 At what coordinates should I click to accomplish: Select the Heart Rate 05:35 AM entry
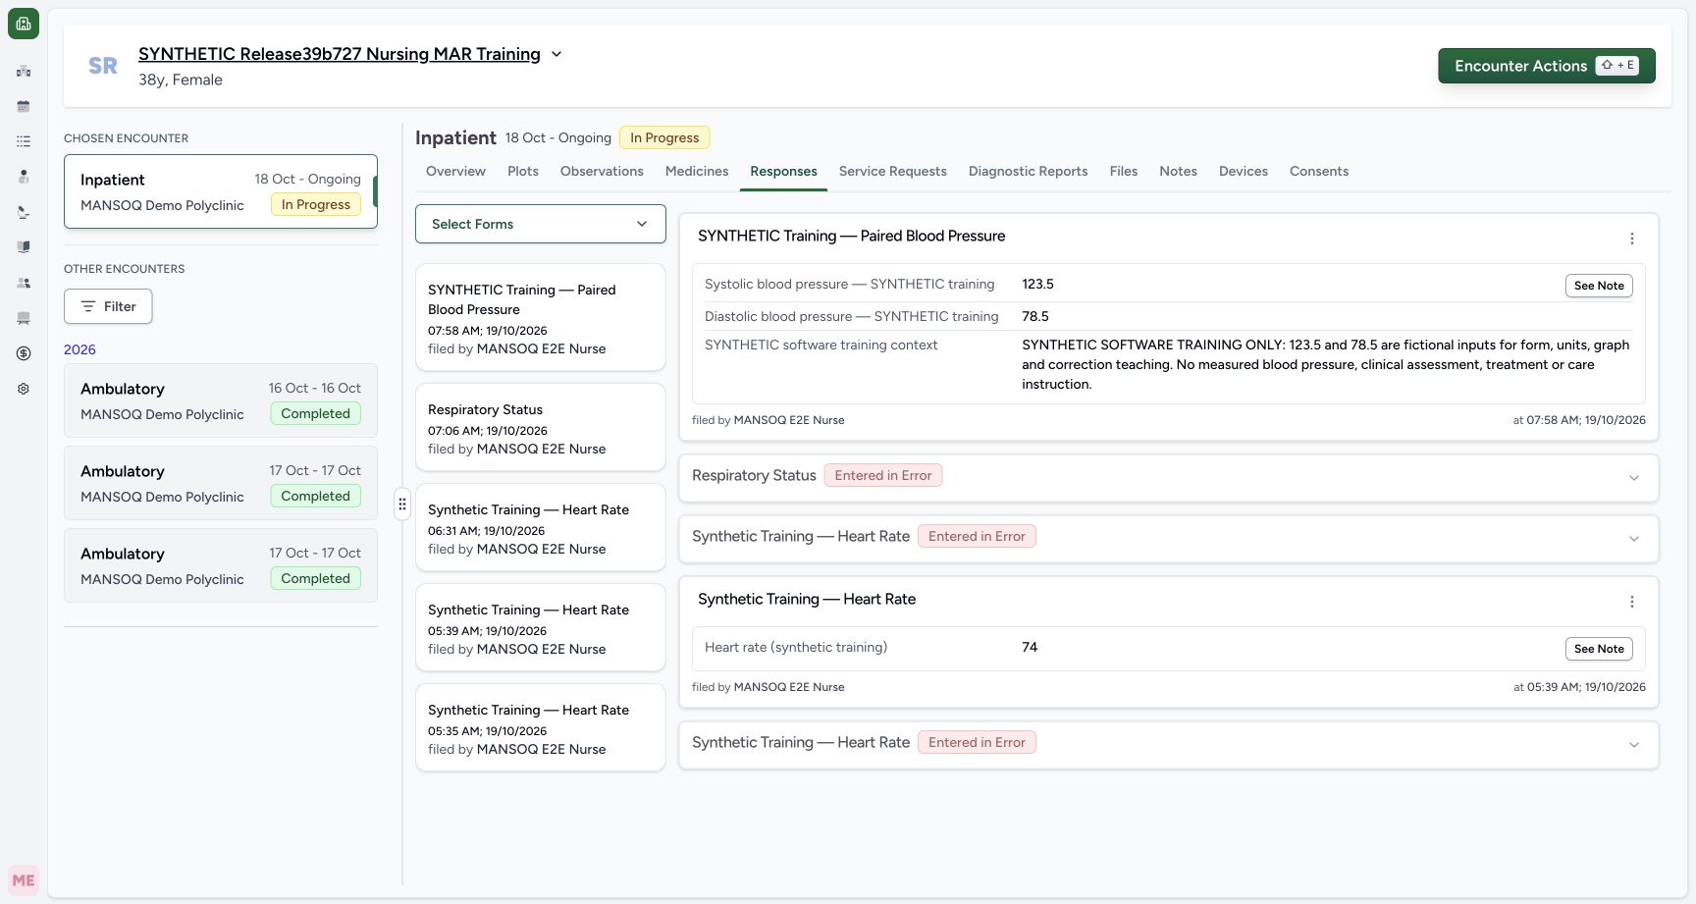541,727
